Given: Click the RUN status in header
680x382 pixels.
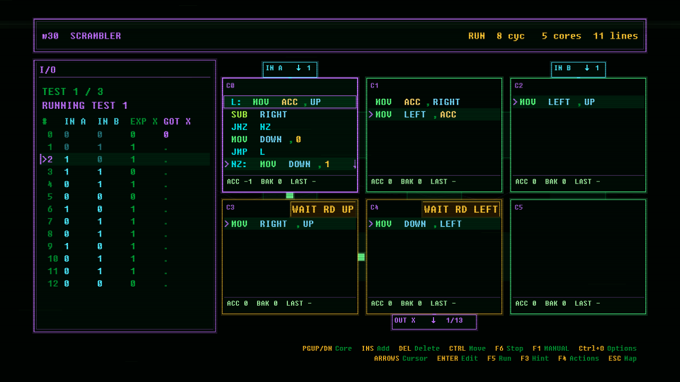Looking at the screenshot, I should [x=477, y=36].
